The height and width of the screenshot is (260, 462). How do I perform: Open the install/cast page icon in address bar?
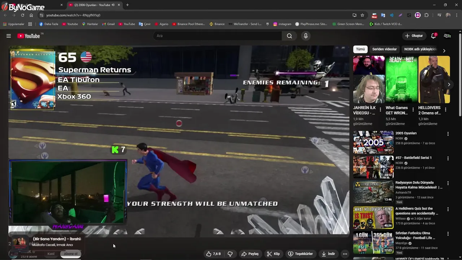(x=354, y=15)
